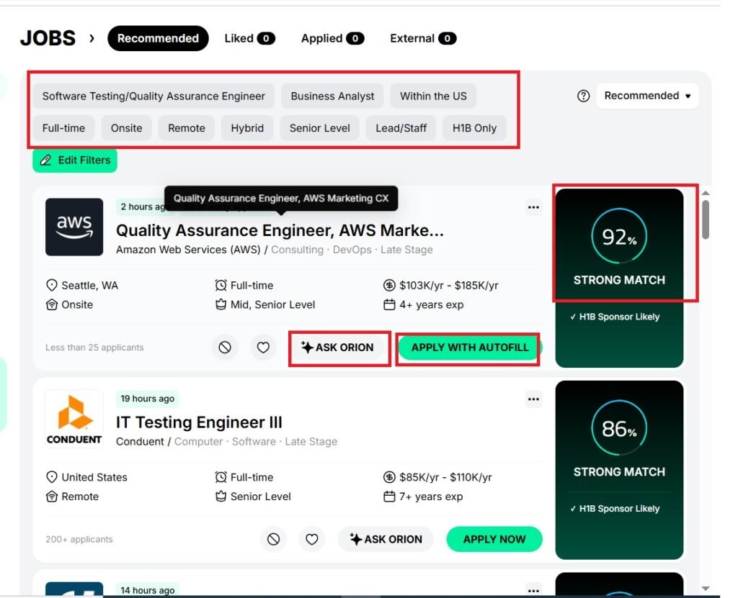
Task: Toggle the Senior Level filter chip
Action: pos(319,128)
